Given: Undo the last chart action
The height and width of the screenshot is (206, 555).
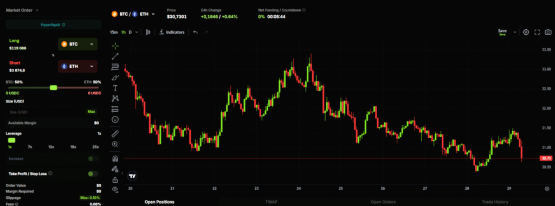Looking at the screenshot, I should pos(195,32).
